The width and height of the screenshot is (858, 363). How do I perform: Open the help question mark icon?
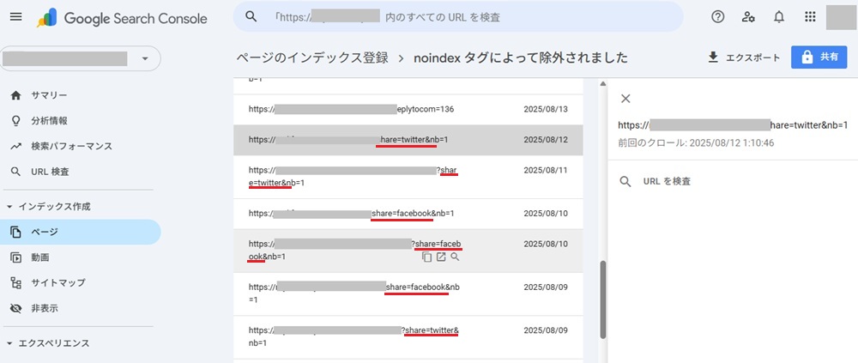[718, 17]
